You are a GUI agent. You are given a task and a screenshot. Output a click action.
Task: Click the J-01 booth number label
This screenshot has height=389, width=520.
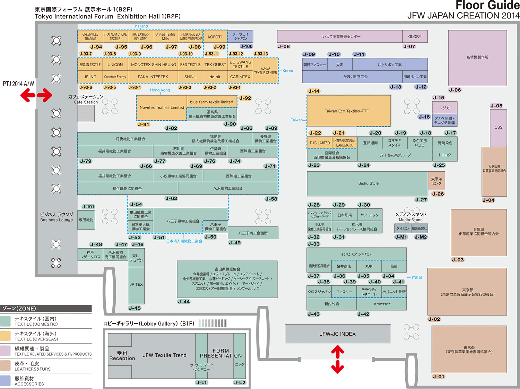tap(439, 377)
